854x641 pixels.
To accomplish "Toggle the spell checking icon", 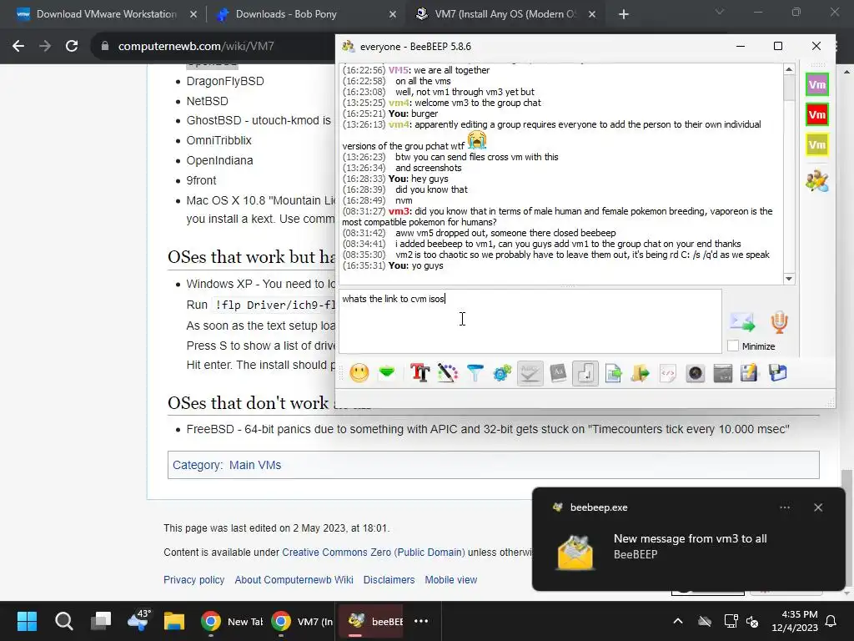I will pyautogui.click(x=530, y=373).
